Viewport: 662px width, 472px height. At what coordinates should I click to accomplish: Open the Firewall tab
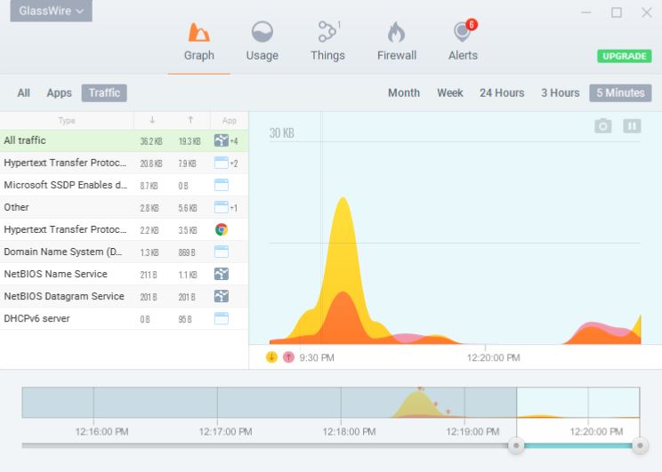pos(397,42)
